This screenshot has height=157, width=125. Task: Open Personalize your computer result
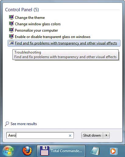(36, 30)
